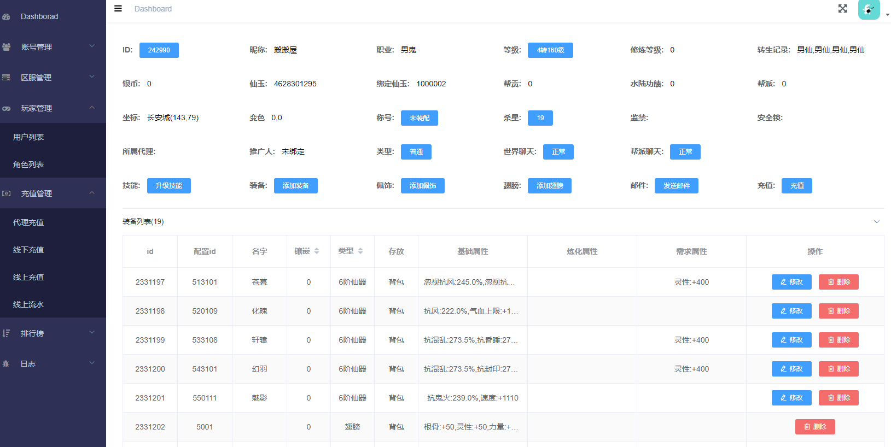This screenshot has height=447, width=891.
Task: Click the 世界聊天 正常 status button
Action: pos(558,152)
